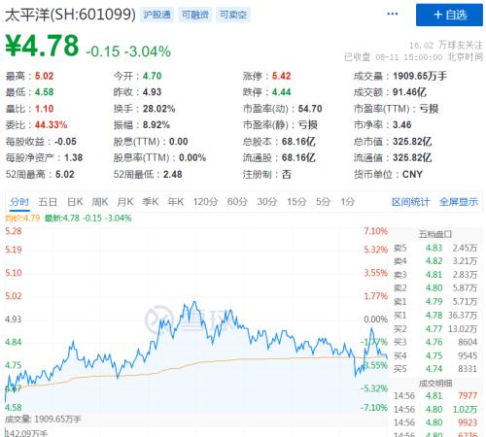Open the 月K chart tab
Screen dimensions: 486x437
coord(125,202)
